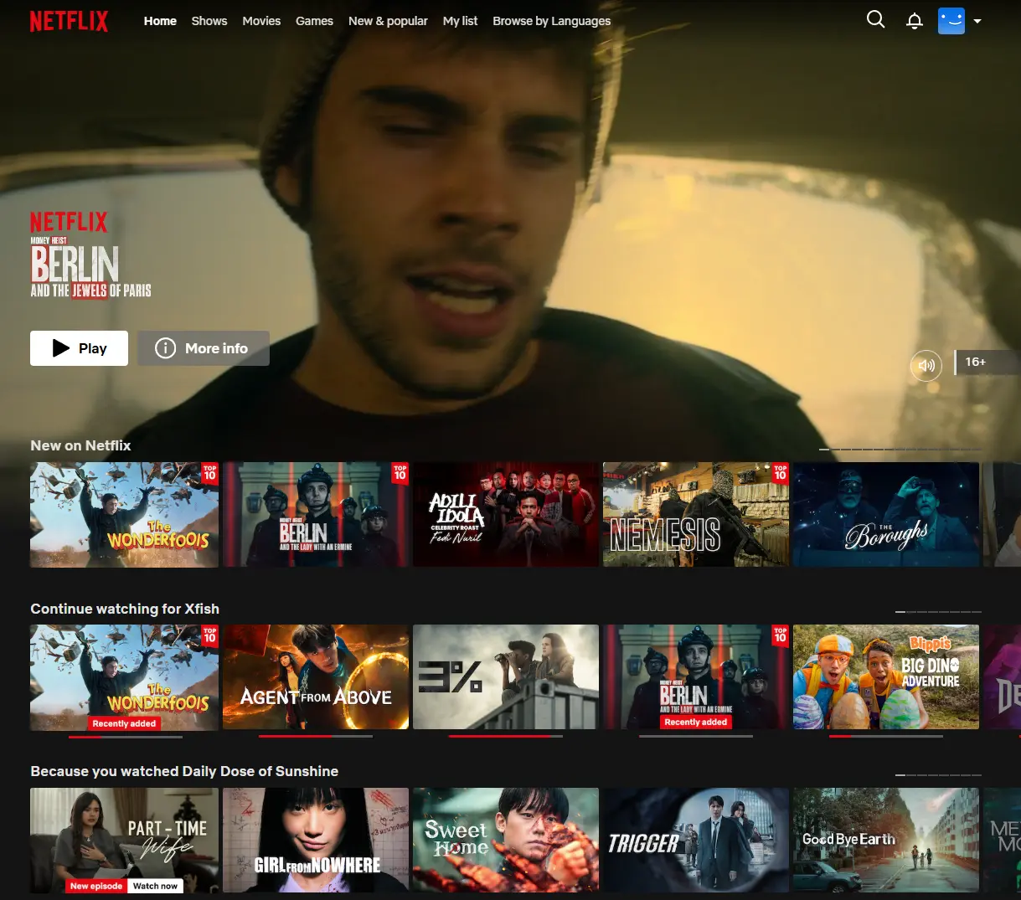Open the Trigger thumbnail
1021x900 pixels.
click(696, 840)
